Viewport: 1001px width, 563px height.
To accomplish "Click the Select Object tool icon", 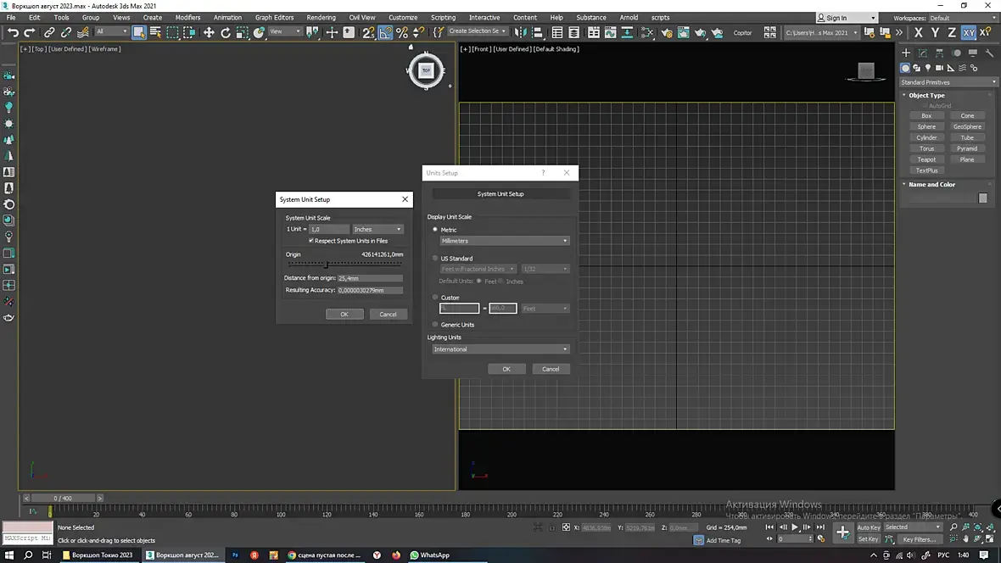I will click(x=139, y=32).
